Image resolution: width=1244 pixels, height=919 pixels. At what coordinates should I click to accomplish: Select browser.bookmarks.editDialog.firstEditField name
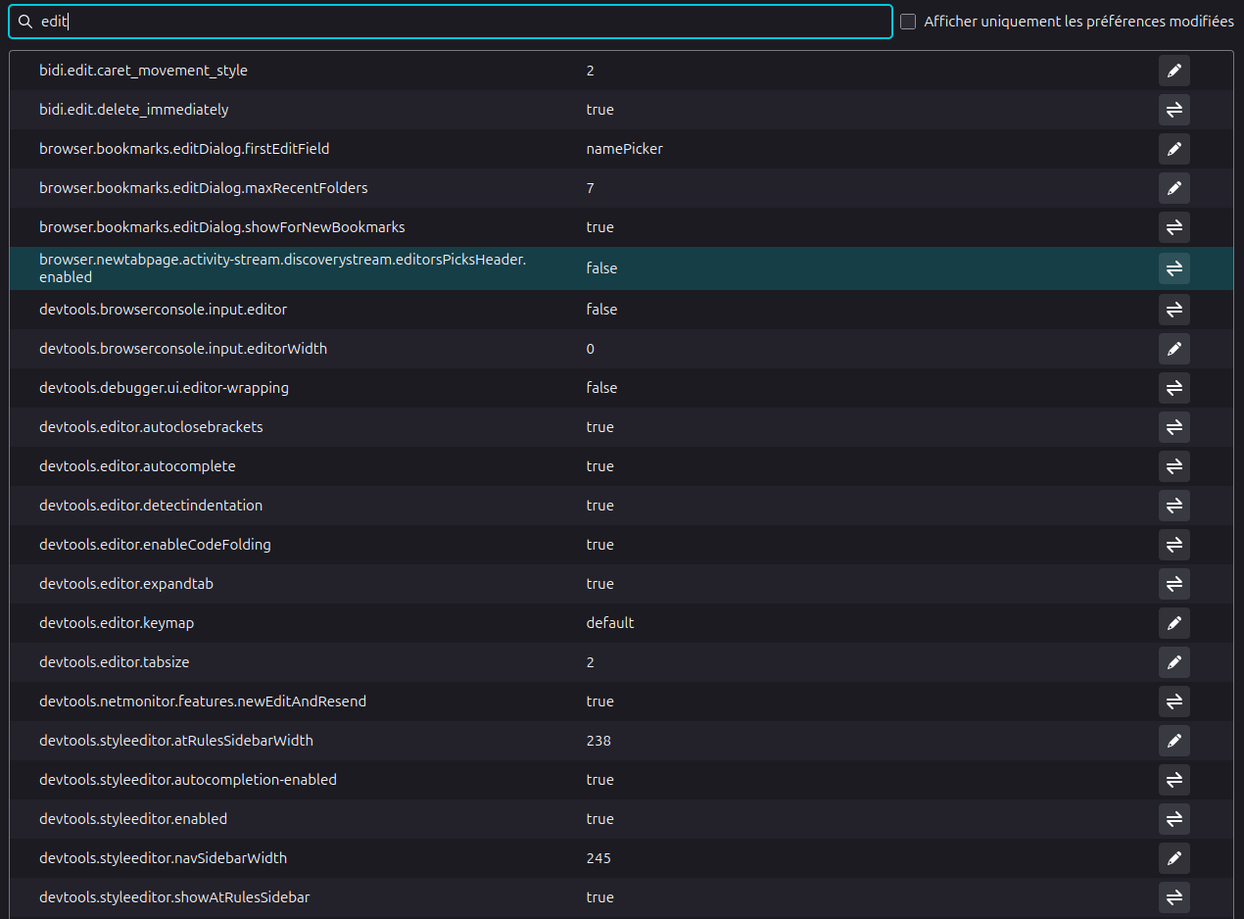click(x=184, y=149)
